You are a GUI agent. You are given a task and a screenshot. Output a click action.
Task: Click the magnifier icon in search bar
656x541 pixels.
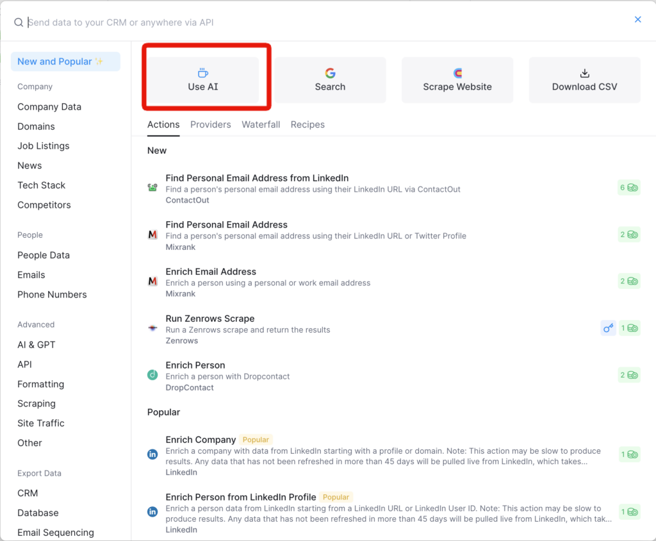[x=19, y=22]
